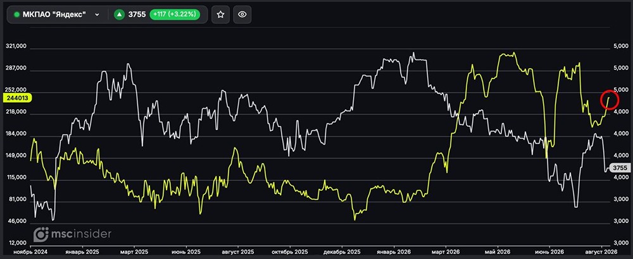Toggle the eye visibility button
The image size is (633, 259).
(x=242, y=15)
